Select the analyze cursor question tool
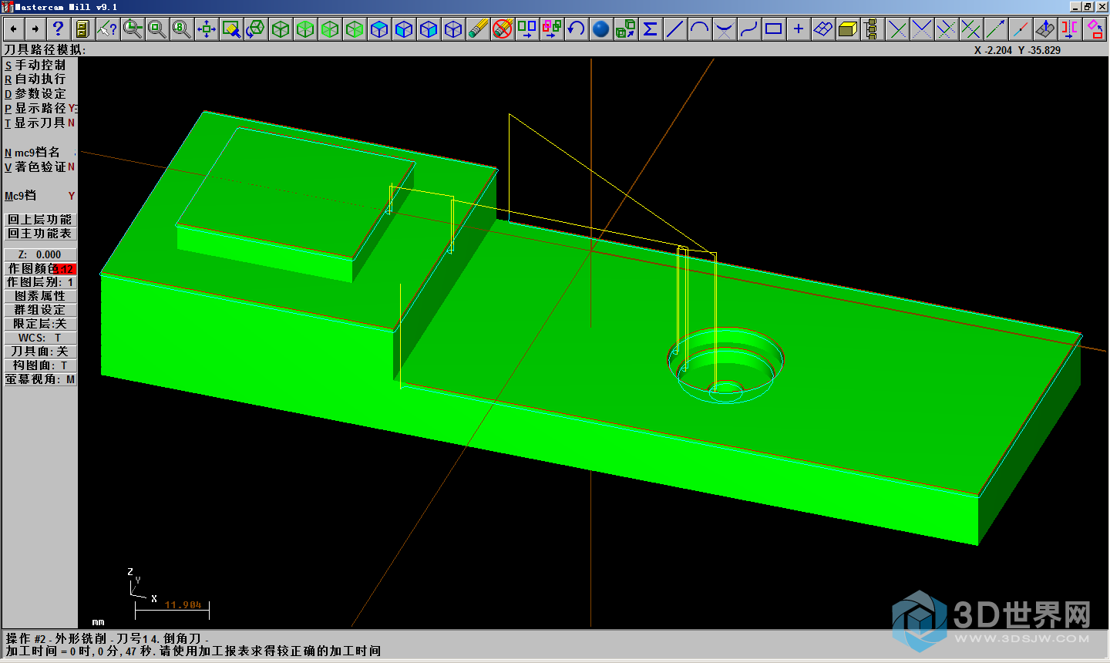Screen dimensions: 1110x663 [107, 29]
